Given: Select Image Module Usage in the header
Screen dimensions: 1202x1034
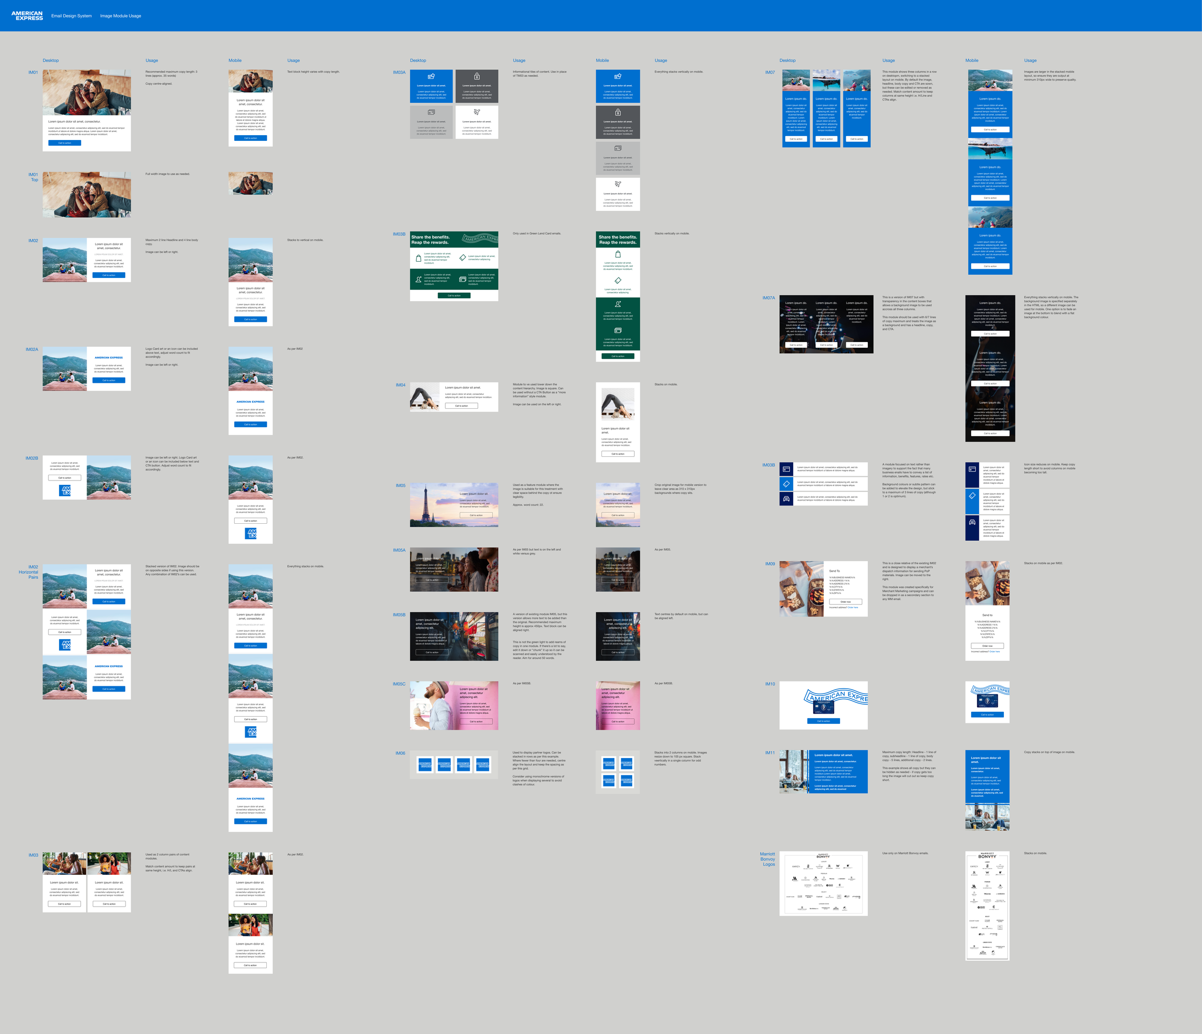Looking at the screenshot, I should (x=121, y=16).
